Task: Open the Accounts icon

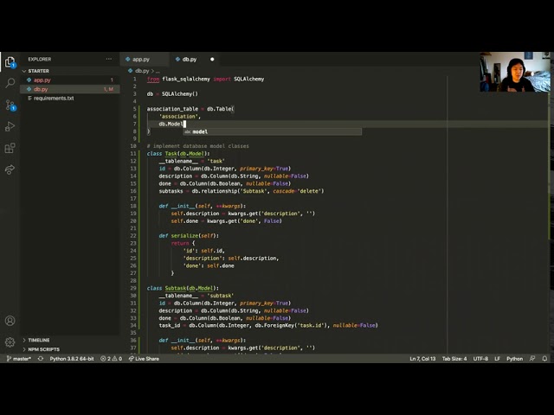Action: 10,321
